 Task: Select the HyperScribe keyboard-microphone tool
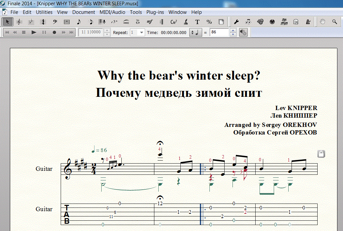pos(102,22)
